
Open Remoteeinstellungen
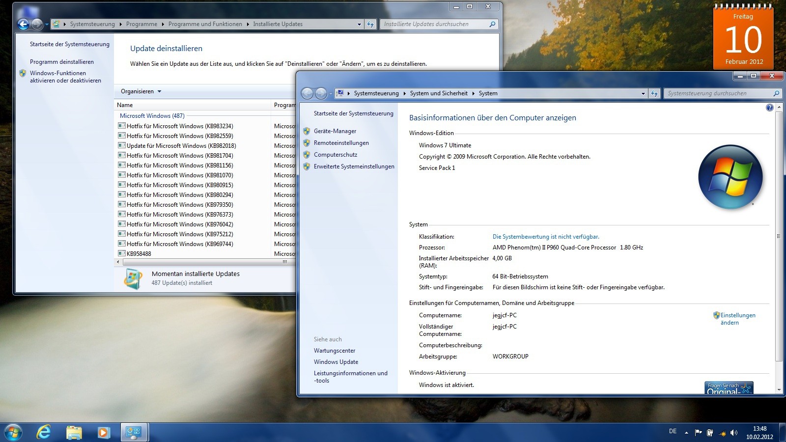(341, 143)
